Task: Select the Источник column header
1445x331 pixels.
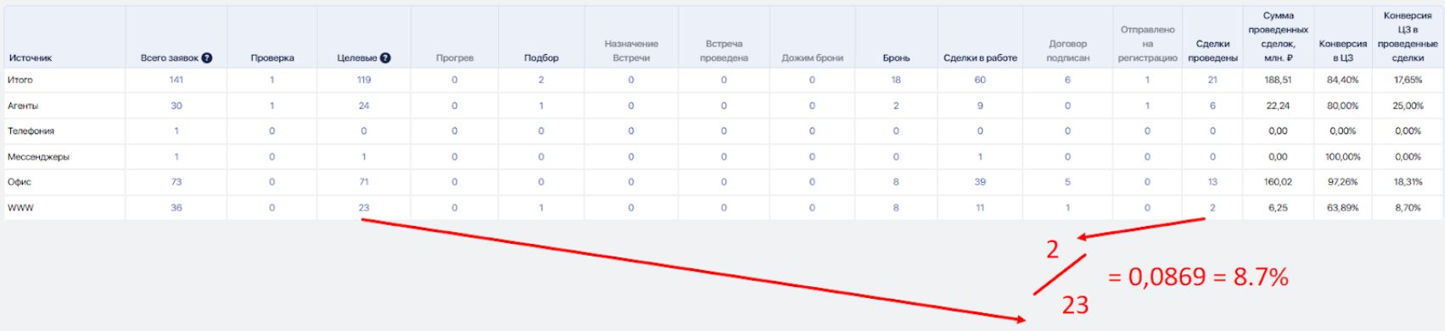Action: click(31, 58)
